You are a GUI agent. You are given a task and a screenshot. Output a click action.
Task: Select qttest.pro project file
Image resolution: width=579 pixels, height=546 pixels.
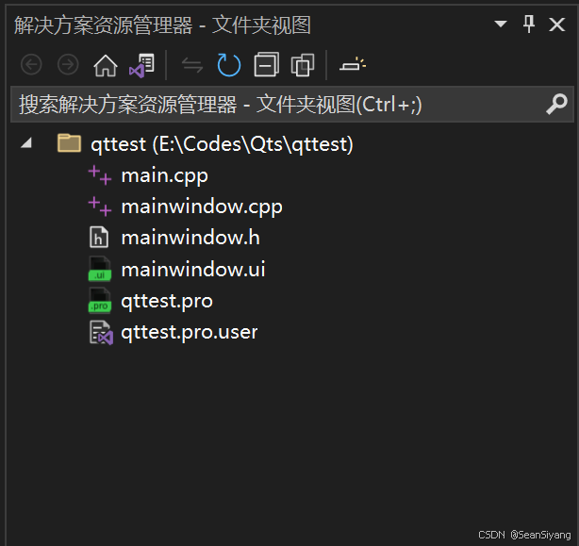[167, 301]
